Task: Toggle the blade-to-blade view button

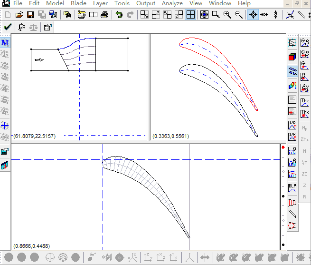Action: (x=292, y=71)
